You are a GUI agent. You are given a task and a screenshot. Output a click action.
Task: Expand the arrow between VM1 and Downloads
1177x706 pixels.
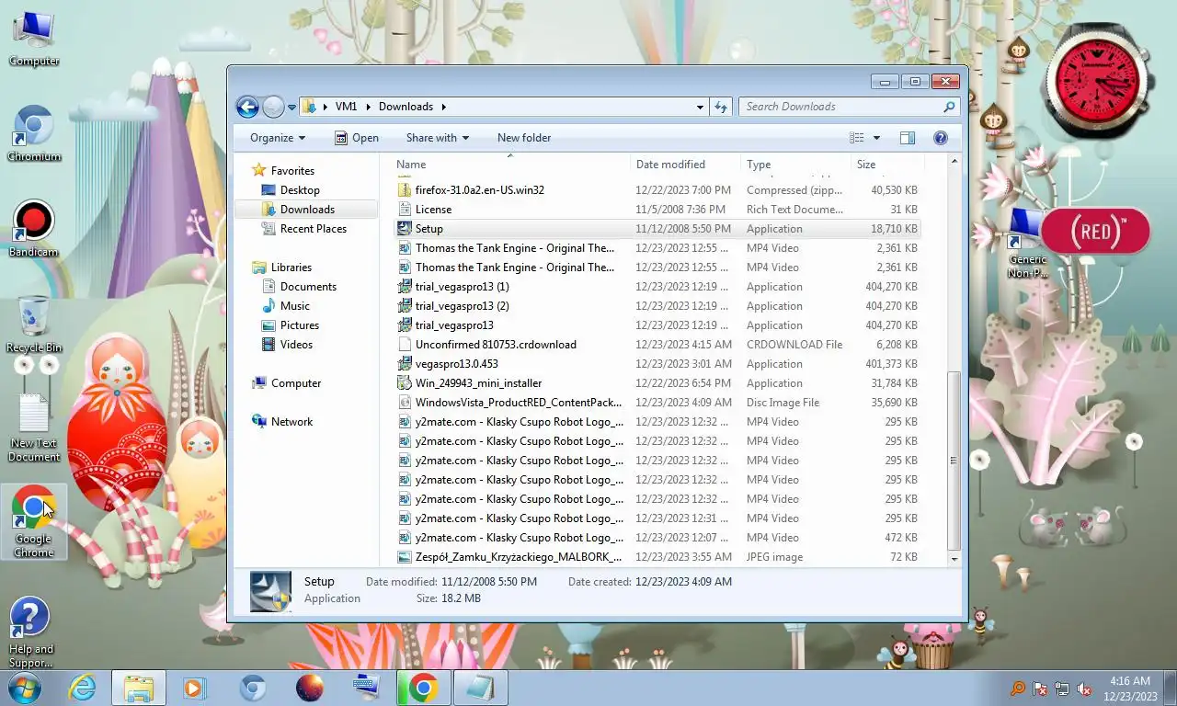tap(369, 107)
